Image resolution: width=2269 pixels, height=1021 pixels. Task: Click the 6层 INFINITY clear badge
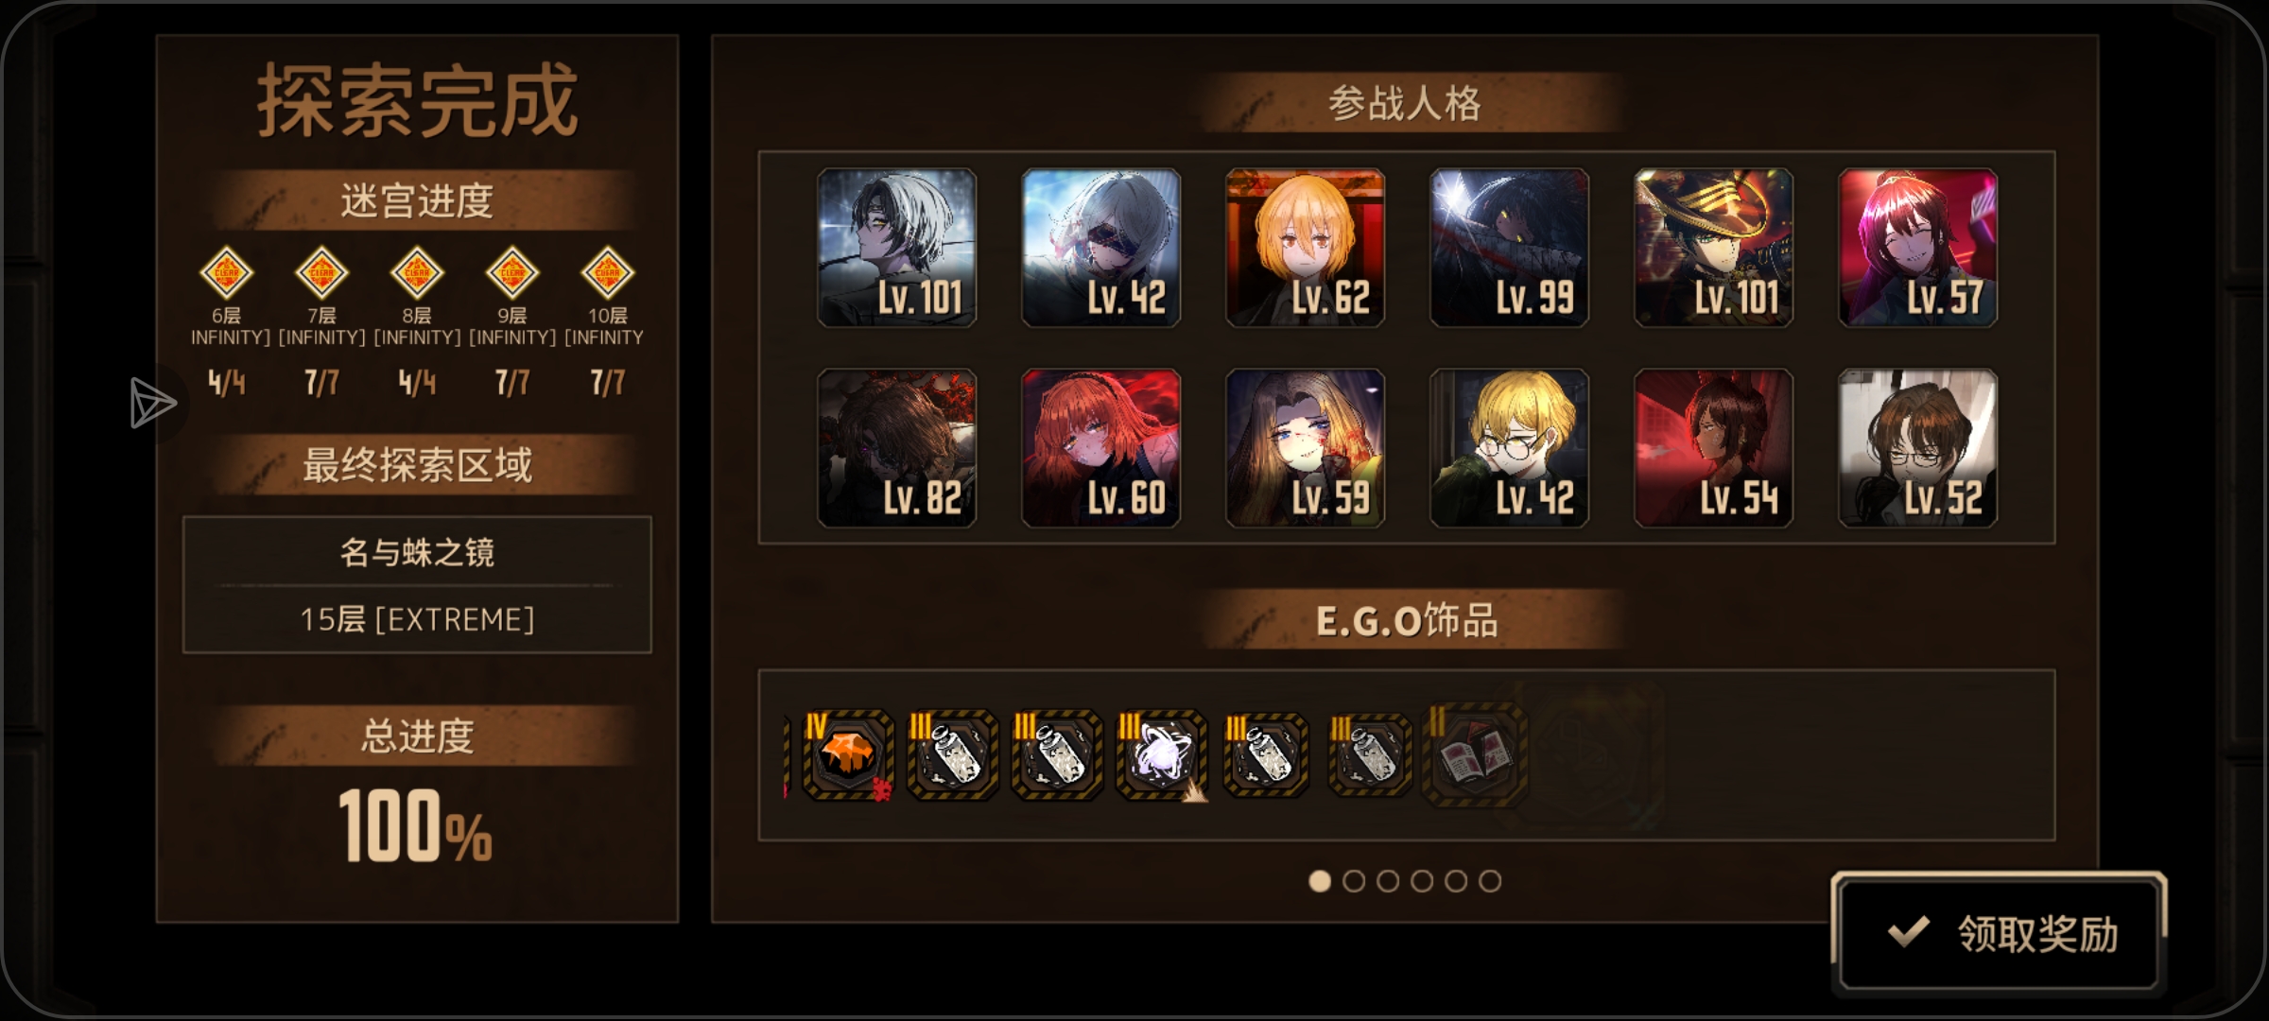227,273
